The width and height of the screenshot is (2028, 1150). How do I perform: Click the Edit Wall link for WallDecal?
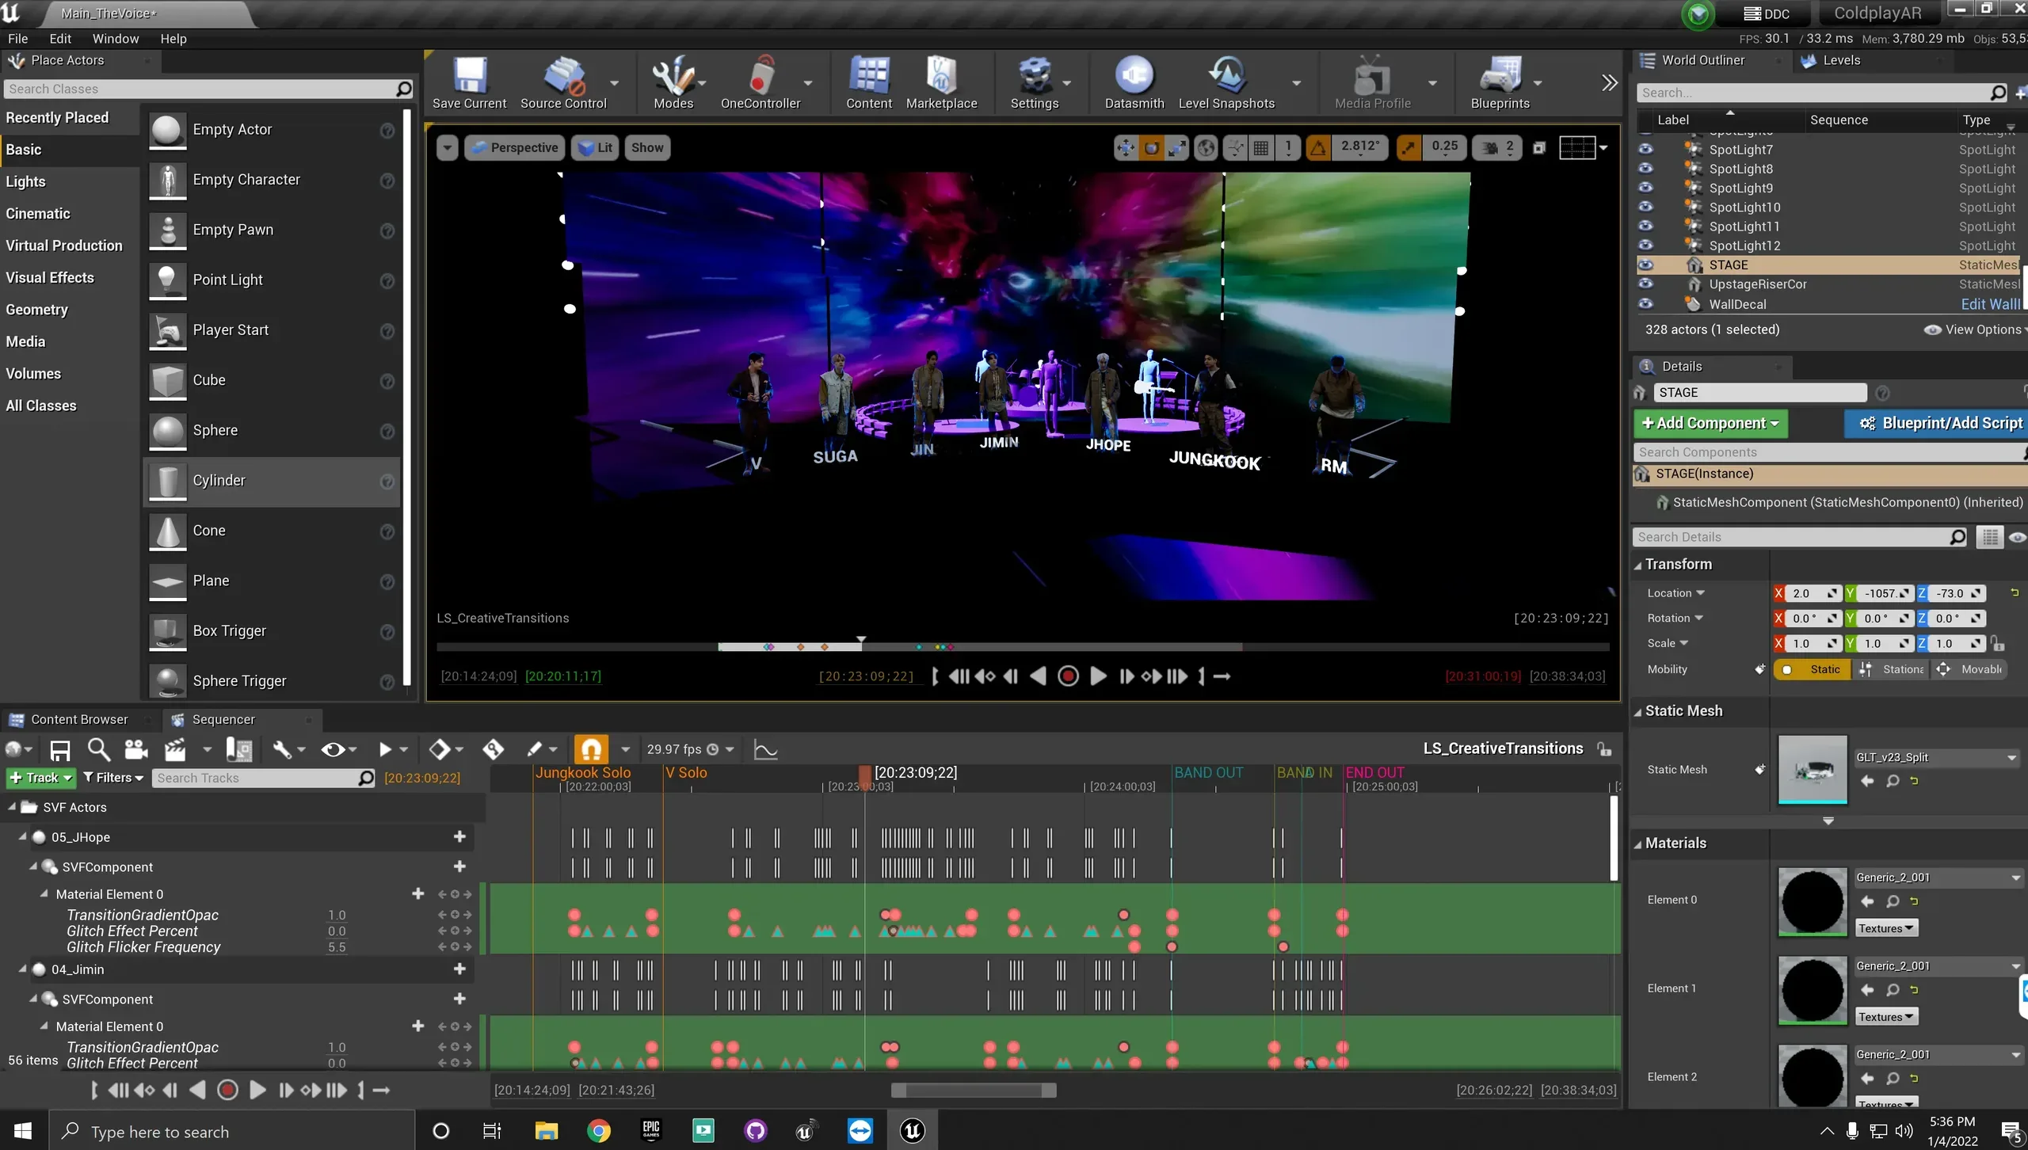click(x=1990, y=304)
